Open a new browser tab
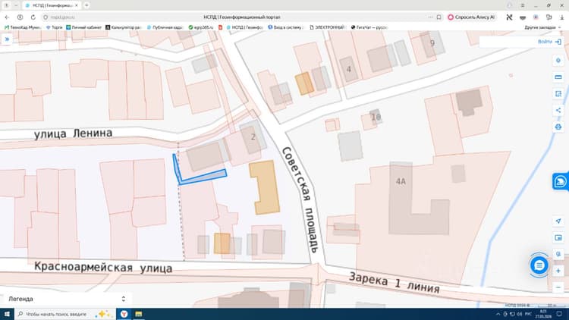Viewport: 569px width, 320px height. (x=86, y=5)
